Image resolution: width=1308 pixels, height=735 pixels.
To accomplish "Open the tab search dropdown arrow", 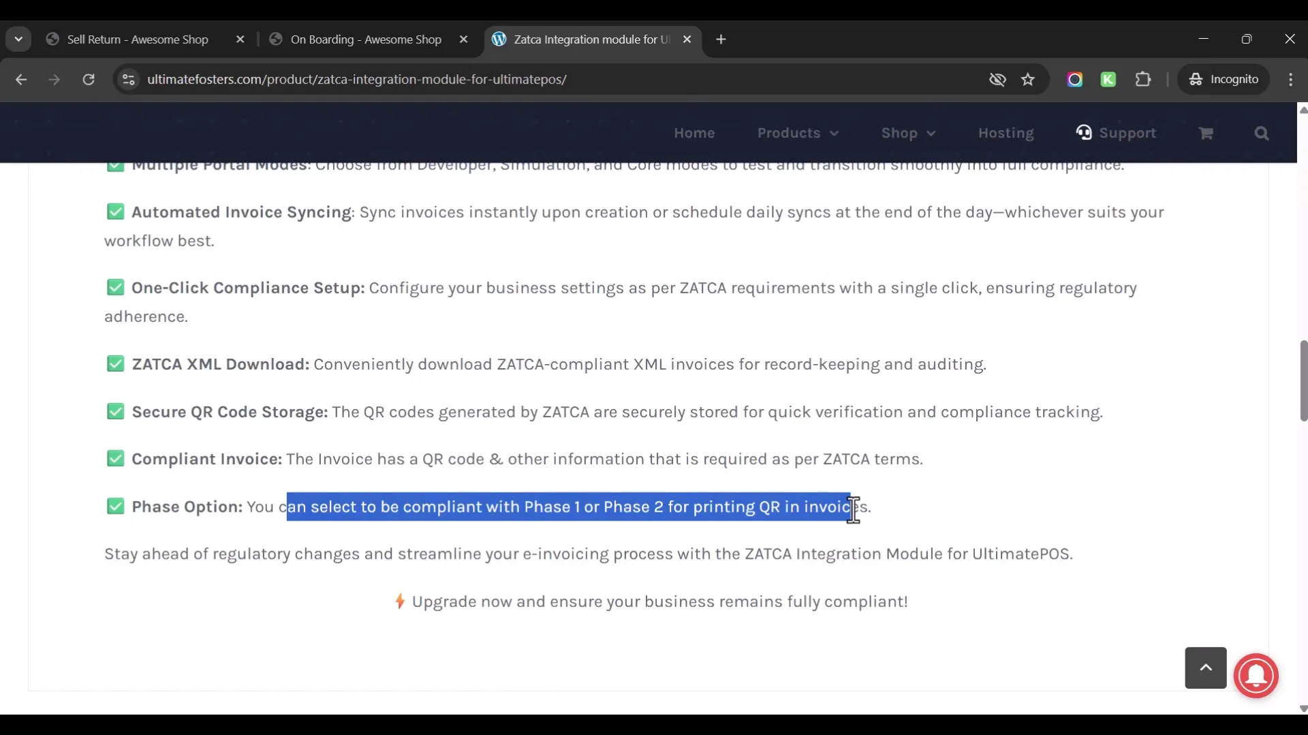I will click(18, 39).
